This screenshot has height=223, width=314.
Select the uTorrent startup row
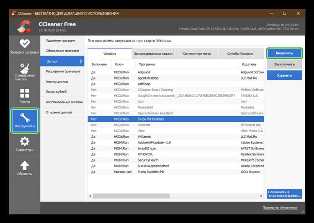tap(176, 125)
